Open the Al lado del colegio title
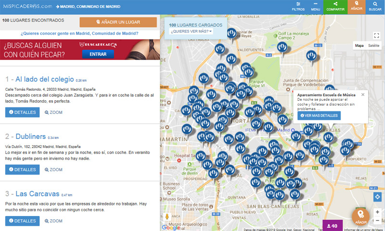385x231 pixels. coord(44,79)
